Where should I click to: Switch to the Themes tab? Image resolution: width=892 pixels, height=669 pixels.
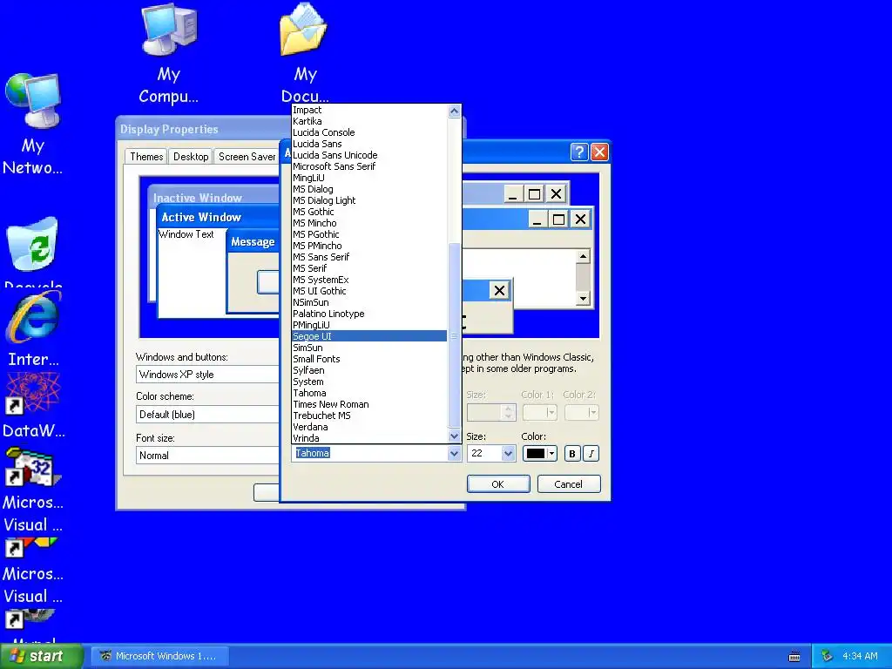146,157
